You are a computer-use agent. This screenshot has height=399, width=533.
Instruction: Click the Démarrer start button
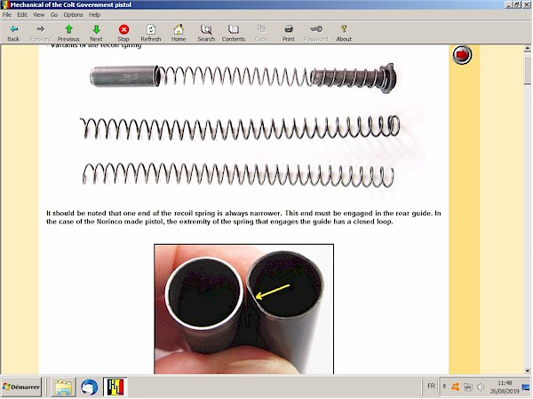click(x=21, y=387)
